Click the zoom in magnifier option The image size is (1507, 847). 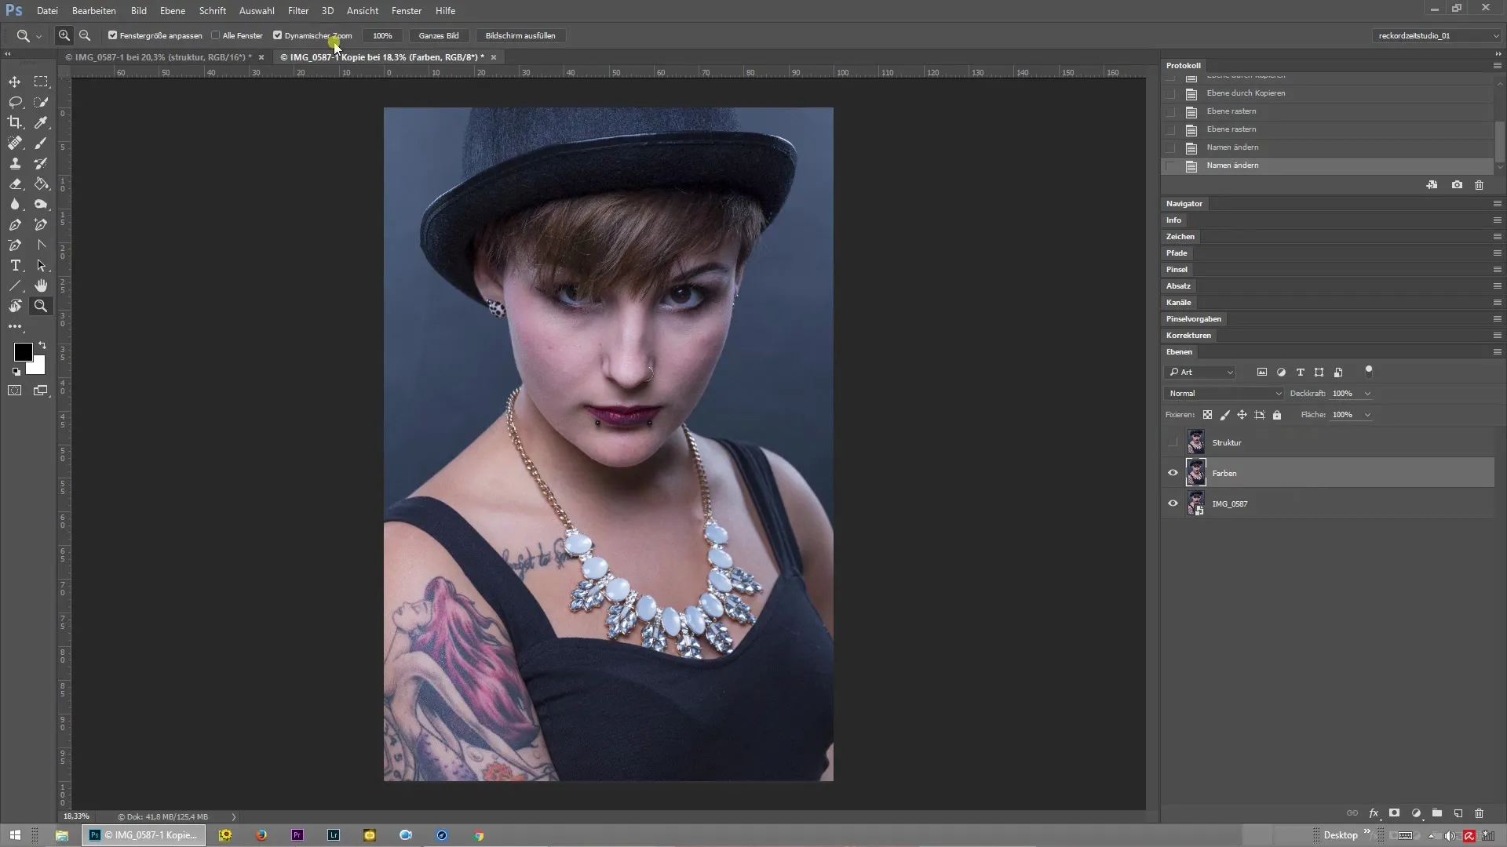pos(64,35)
